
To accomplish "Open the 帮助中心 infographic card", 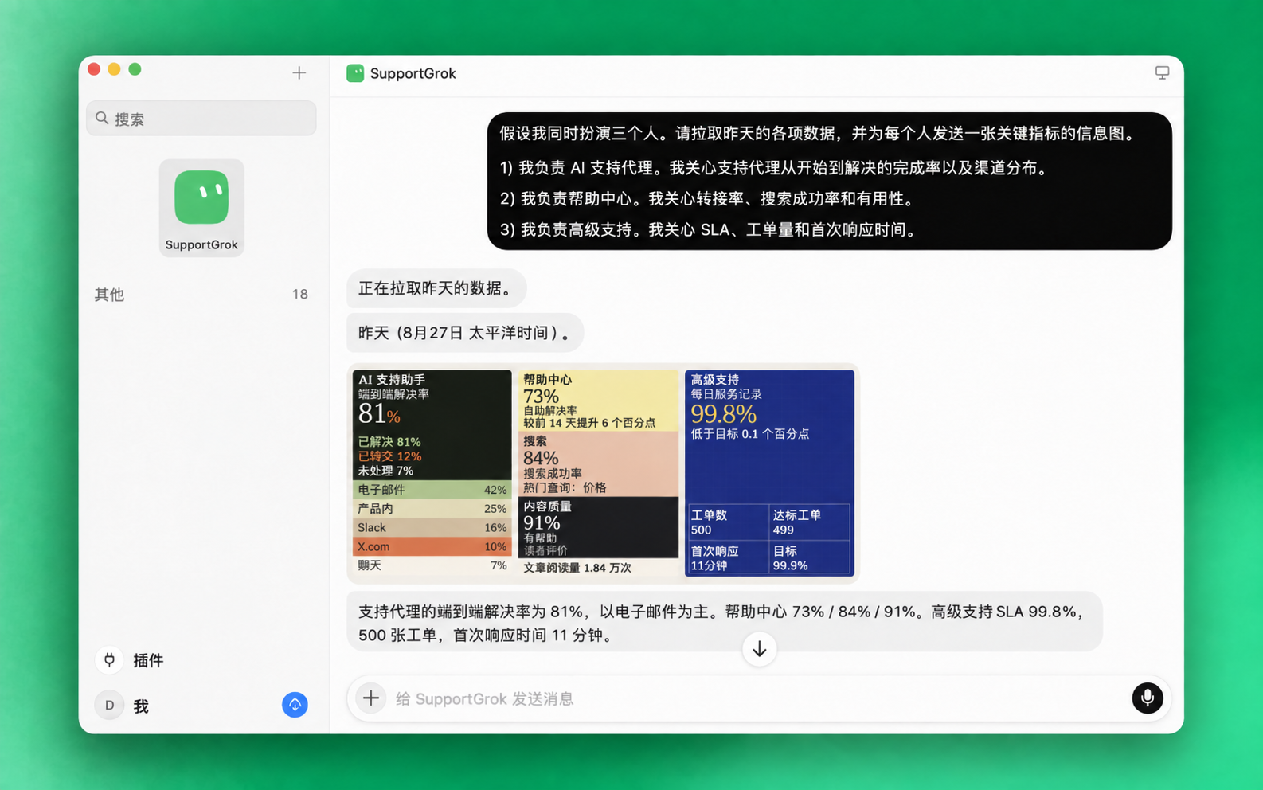I will coord(598,473).
